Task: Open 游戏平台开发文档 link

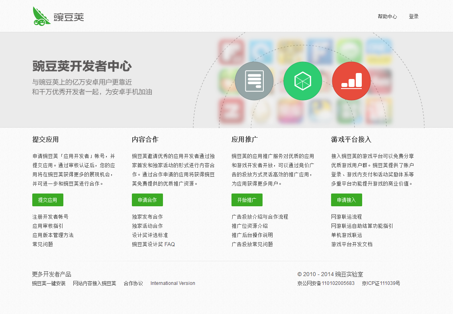Action: 352,244
